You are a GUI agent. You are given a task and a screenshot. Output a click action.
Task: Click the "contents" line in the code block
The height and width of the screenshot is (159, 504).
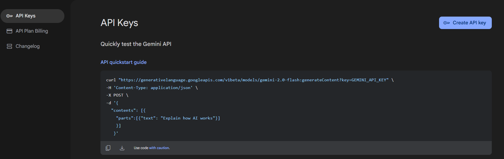(x=128, y=110)
